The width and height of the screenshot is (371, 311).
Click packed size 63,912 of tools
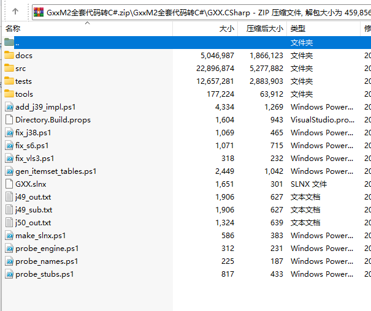click(272, 94)
